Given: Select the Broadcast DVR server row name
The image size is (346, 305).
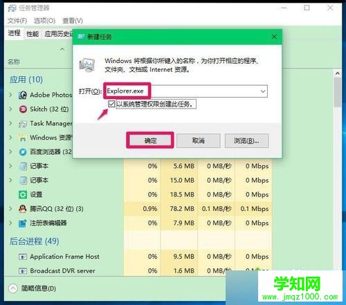Looking at the screenshot, I should pyautogui.click(x=62, y=270).
